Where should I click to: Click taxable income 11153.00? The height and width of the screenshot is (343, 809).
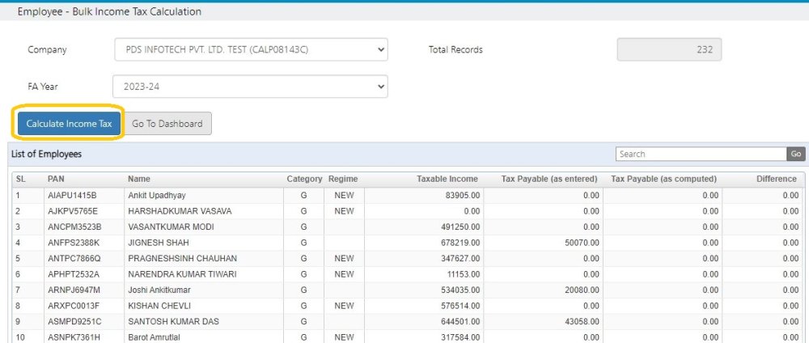click(x=463, y=274)
